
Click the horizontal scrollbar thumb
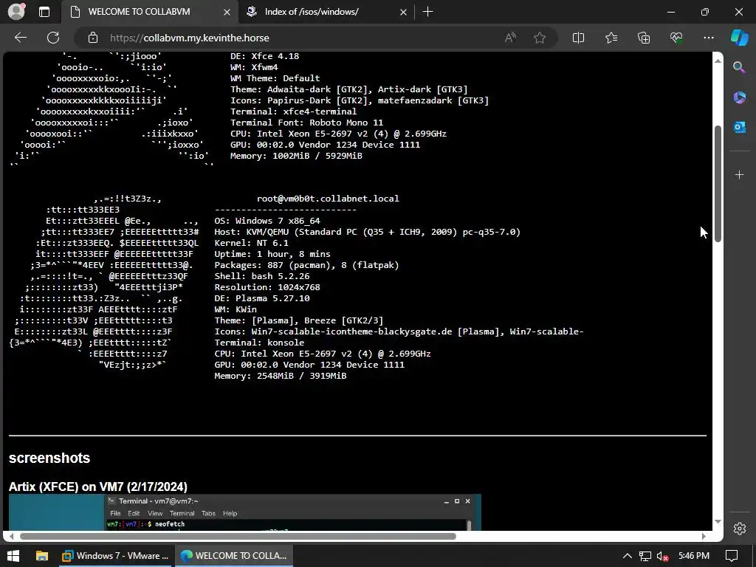click(x=238, y=536)
